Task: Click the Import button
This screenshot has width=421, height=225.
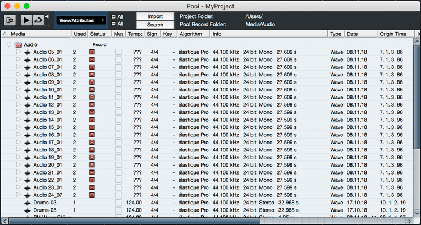Action: tap(154, 16)
